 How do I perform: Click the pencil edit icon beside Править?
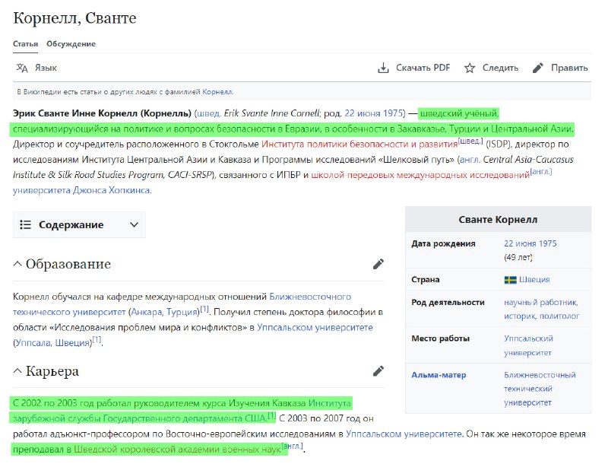538,68
